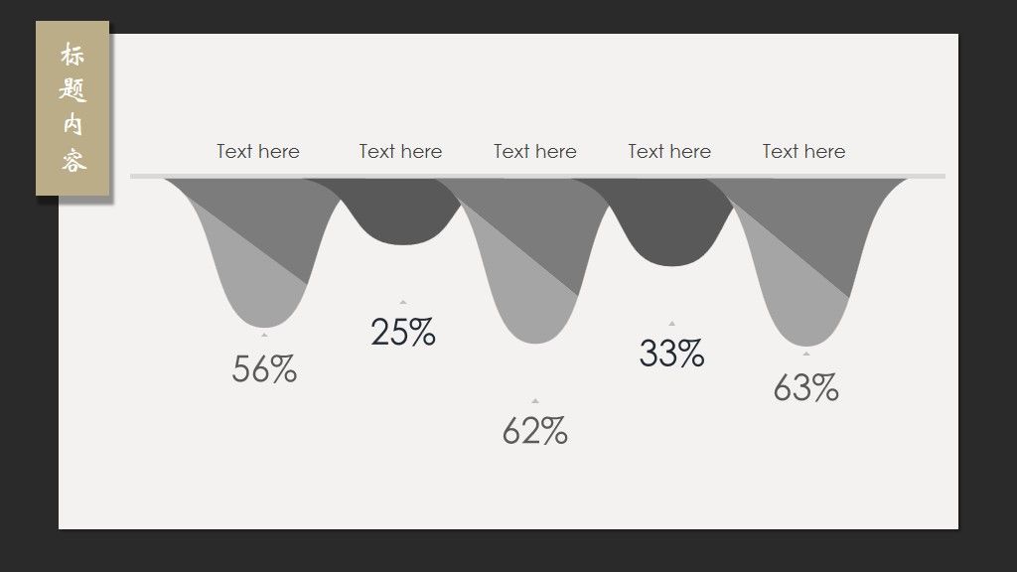Select the small triangle marker above 33%
Viewport: 1017px width, 572px height.
tap(672, 323)
